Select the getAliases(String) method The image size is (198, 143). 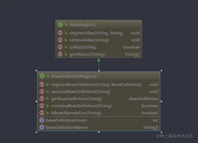87,54
